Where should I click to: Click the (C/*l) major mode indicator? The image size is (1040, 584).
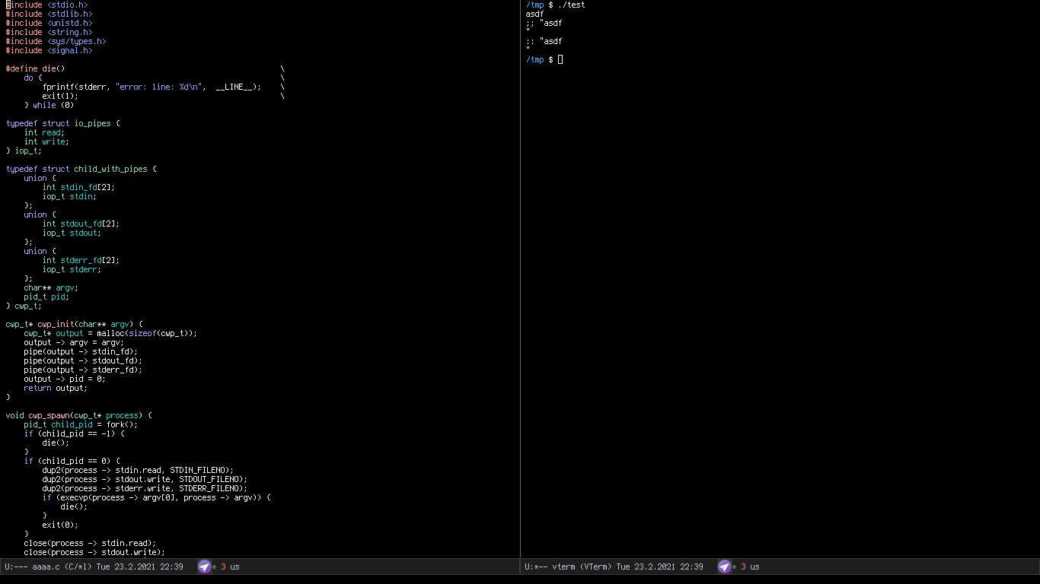click(x=78, y=567)
